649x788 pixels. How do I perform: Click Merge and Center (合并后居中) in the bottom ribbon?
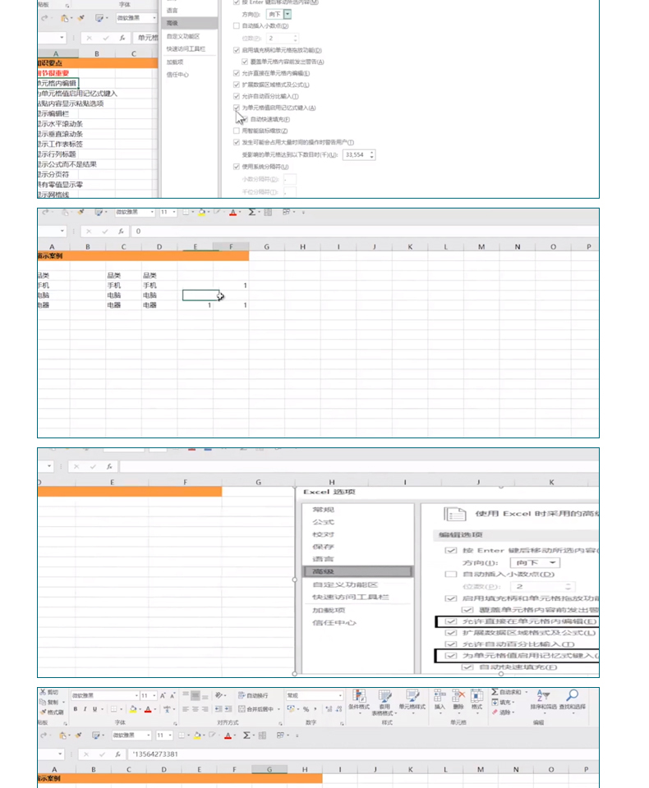pos(256,709)
